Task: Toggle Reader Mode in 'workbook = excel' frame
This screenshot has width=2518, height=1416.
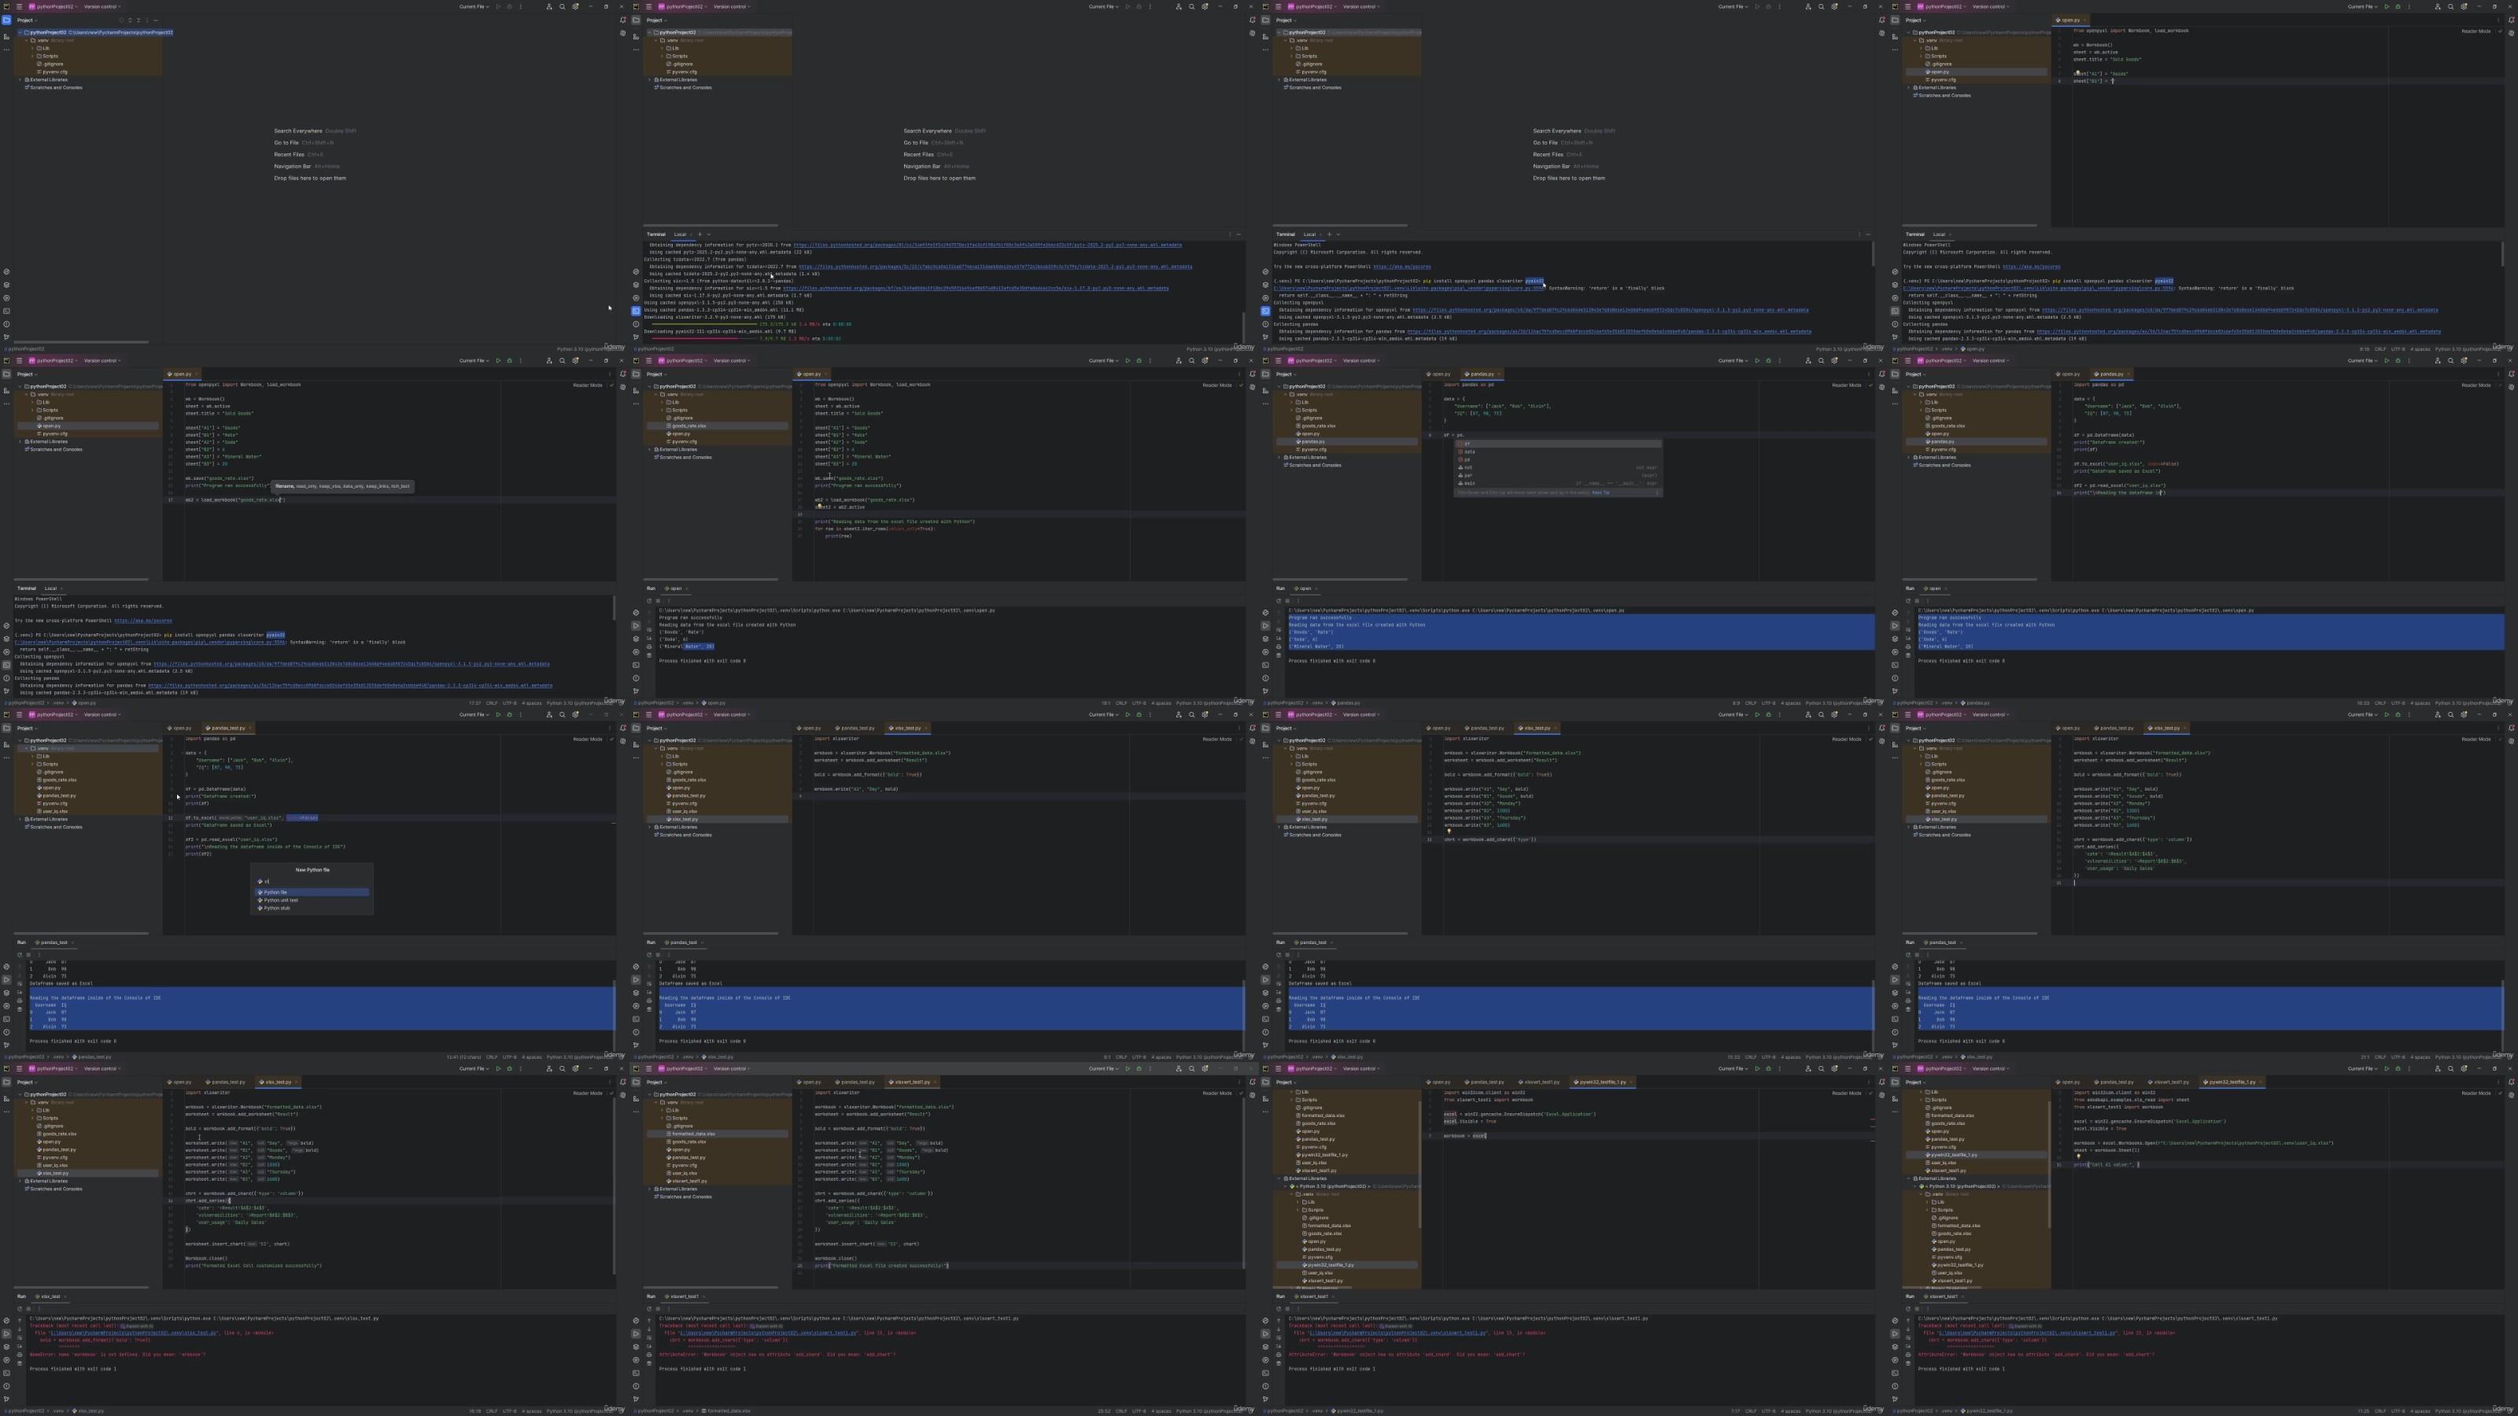Action: tap(1847, 1093)
